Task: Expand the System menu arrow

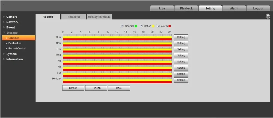Action: pyautogui.click(x=4, y=54)
